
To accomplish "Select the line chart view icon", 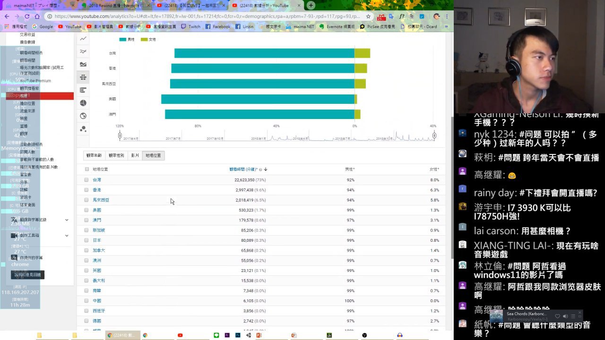I will [83, 39].
